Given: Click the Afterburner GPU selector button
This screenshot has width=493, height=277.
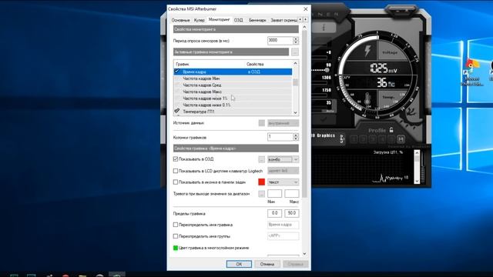Looking at the screenshot, I should coord(342,138).
